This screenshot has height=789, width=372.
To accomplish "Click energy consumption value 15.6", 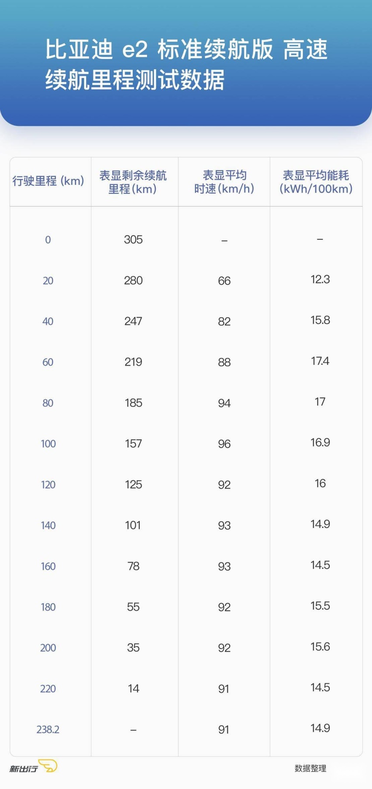I will tap(320, 646).
